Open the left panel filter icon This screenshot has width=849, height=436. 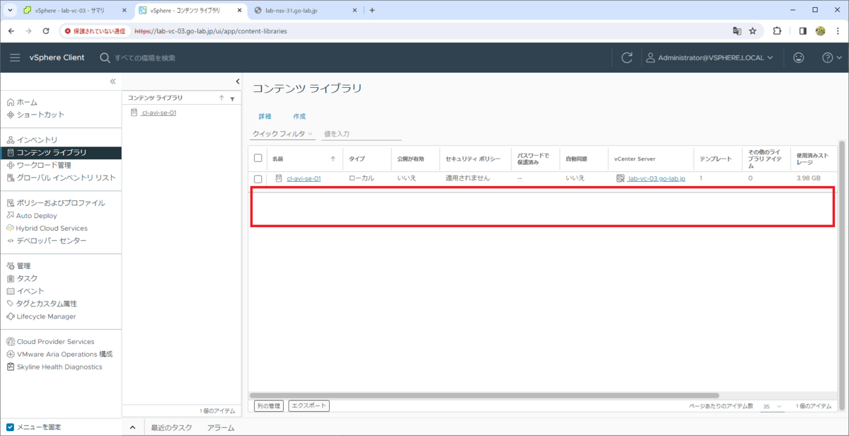click(x=232, y=99)
